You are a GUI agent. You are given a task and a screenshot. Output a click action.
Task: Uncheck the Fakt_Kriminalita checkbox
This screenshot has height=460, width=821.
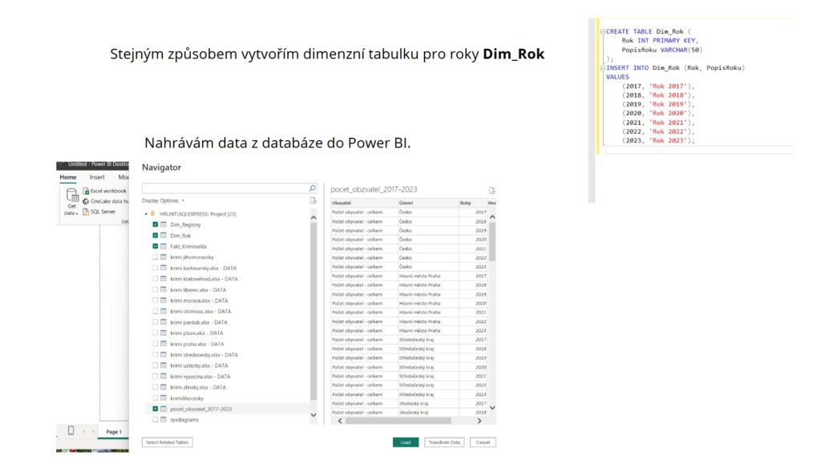[x=155, y=246]
